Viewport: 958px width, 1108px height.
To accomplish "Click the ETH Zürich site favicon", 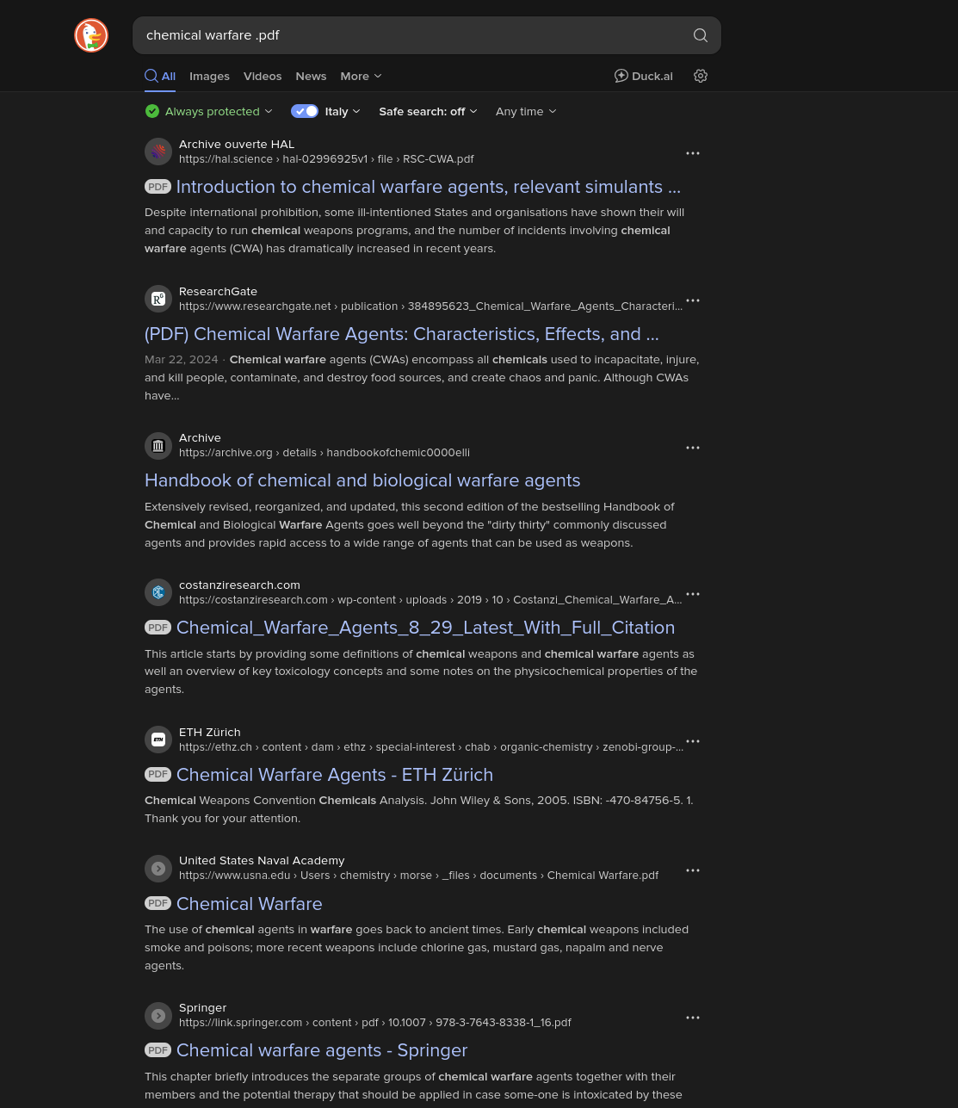I will click(x=158, y=740).
